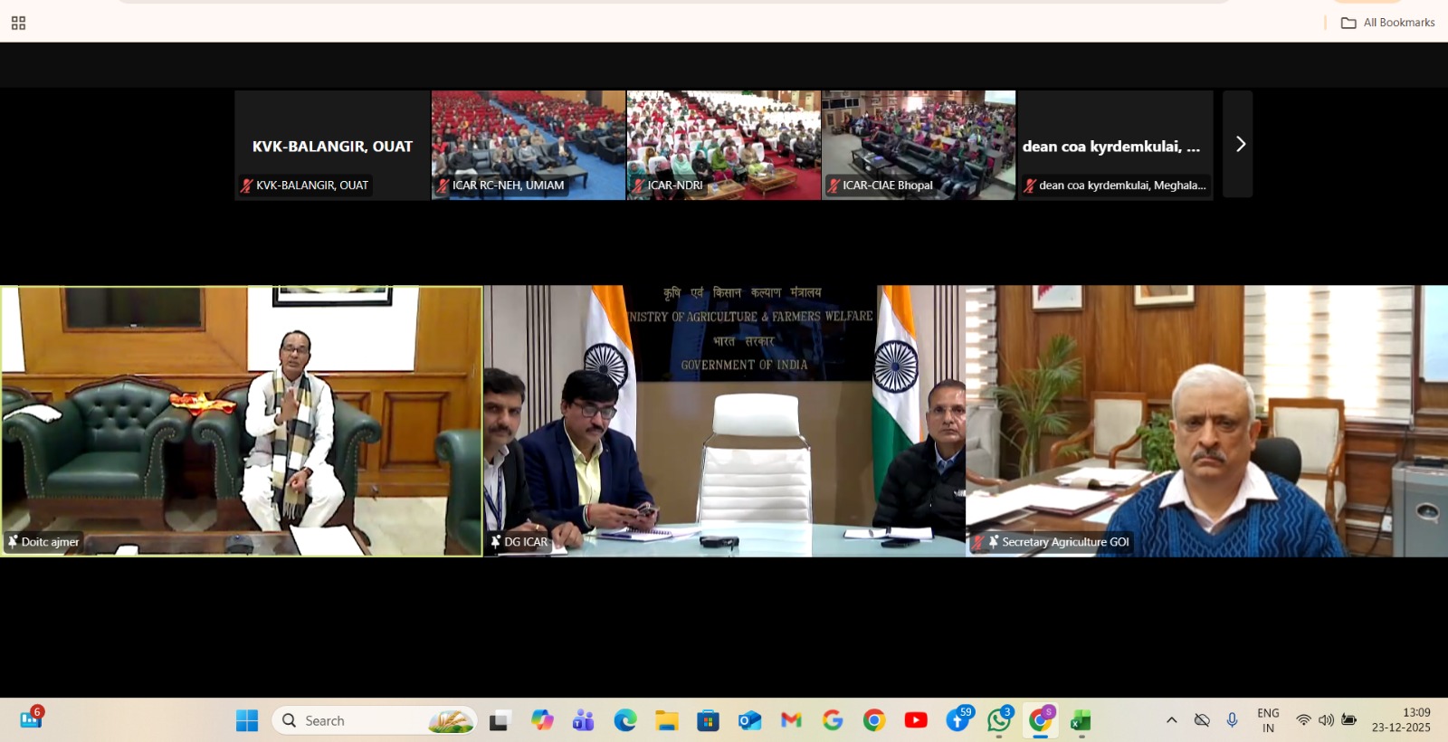This screenshot has height=742, width=1448.
Task: Expand hidden system tray icons
Action: point(1172,720)
